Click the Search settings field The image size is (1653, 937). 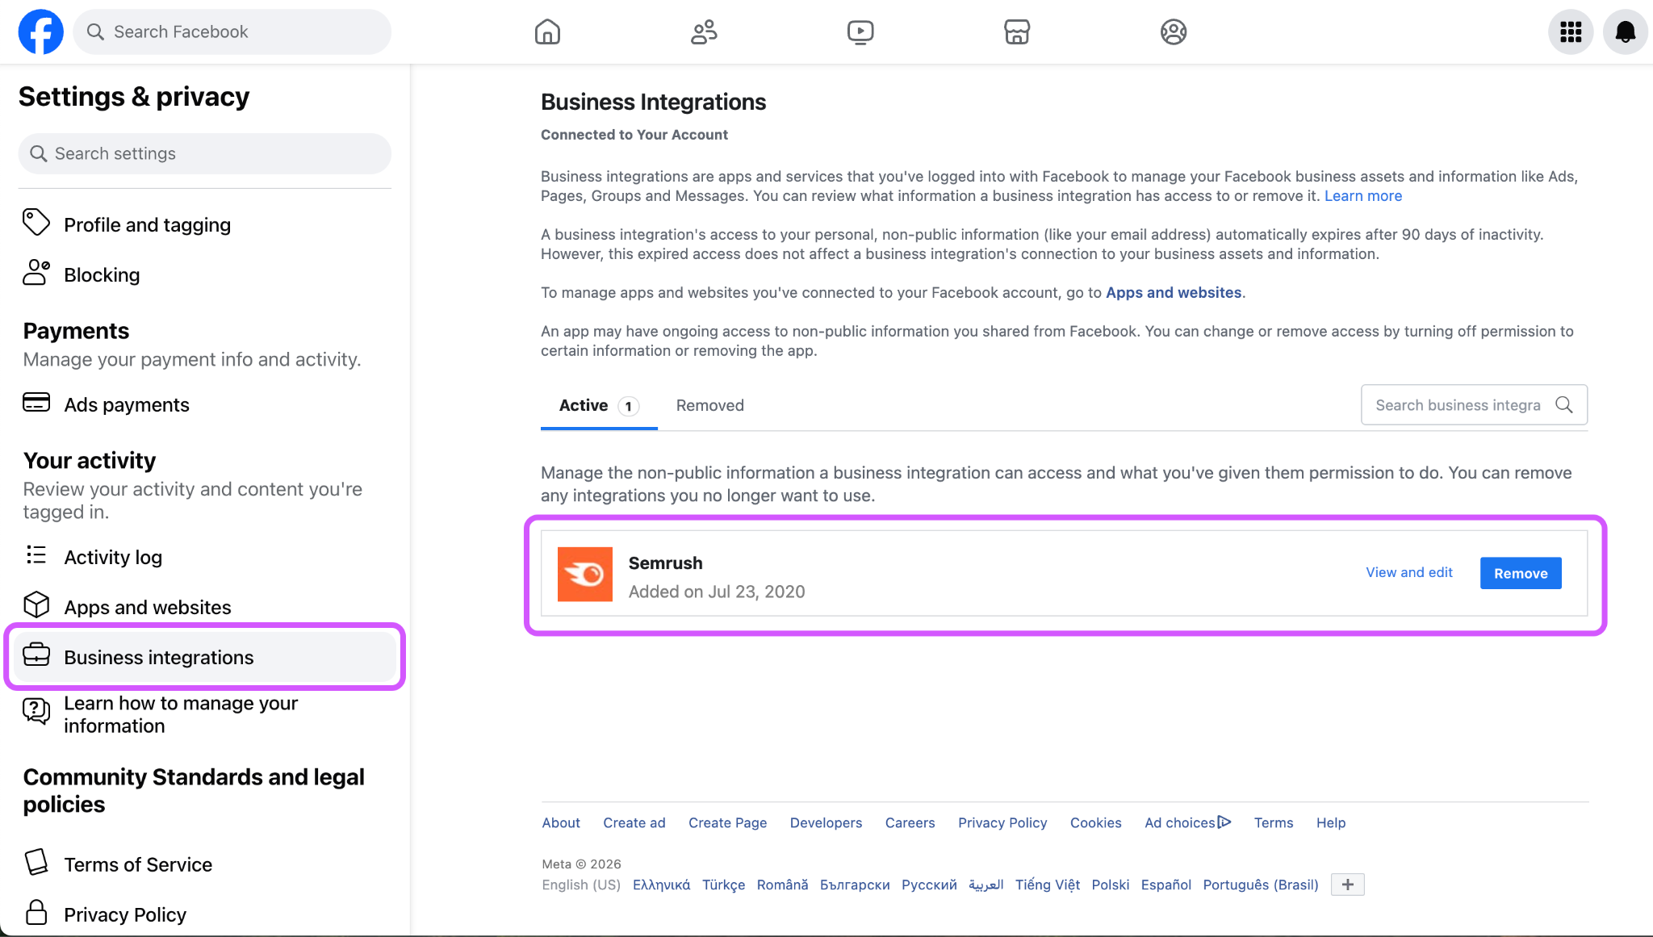point(204,153)
